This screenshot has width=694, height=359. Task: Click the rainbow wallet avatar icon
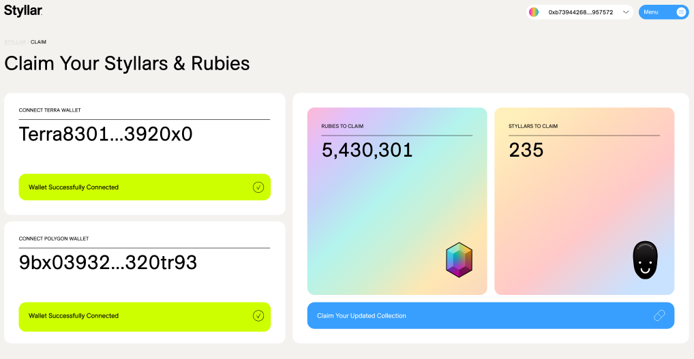click(x=534, y=12)
